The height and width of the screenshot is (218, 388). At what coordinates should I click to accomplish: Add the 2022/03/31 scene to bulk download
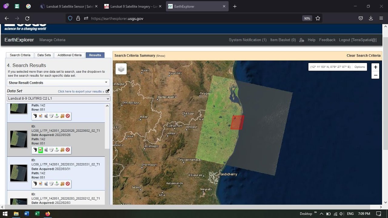(62, 184)
